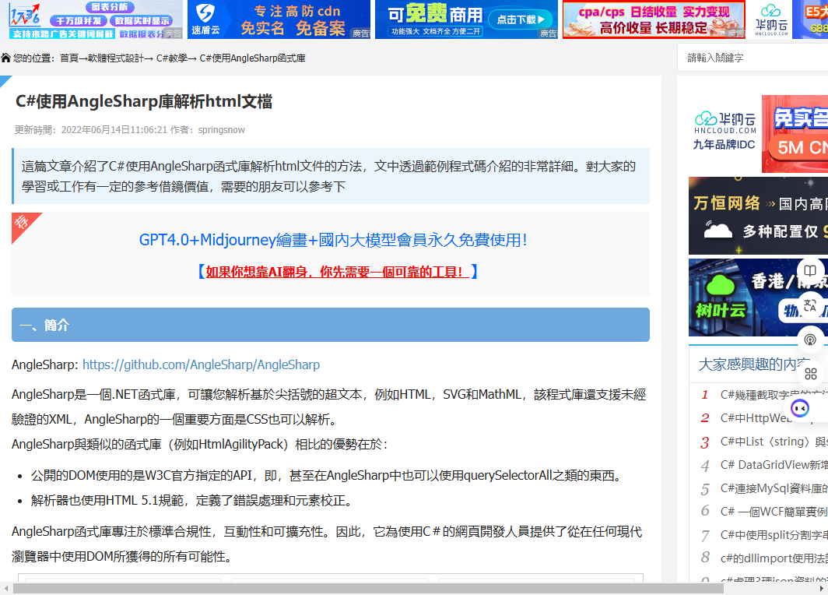Image resolution: width=828 pixels, height=595 pixels.
Task: Click the bullet about W3C DOM API
Action: (x=328, y=476)
